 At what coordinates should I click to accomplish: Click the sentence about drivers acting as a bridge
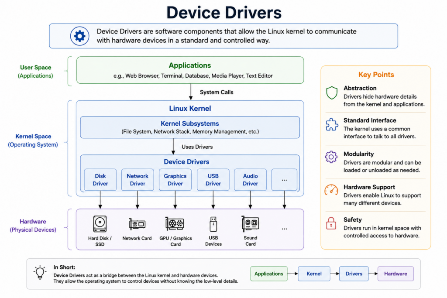136,275
